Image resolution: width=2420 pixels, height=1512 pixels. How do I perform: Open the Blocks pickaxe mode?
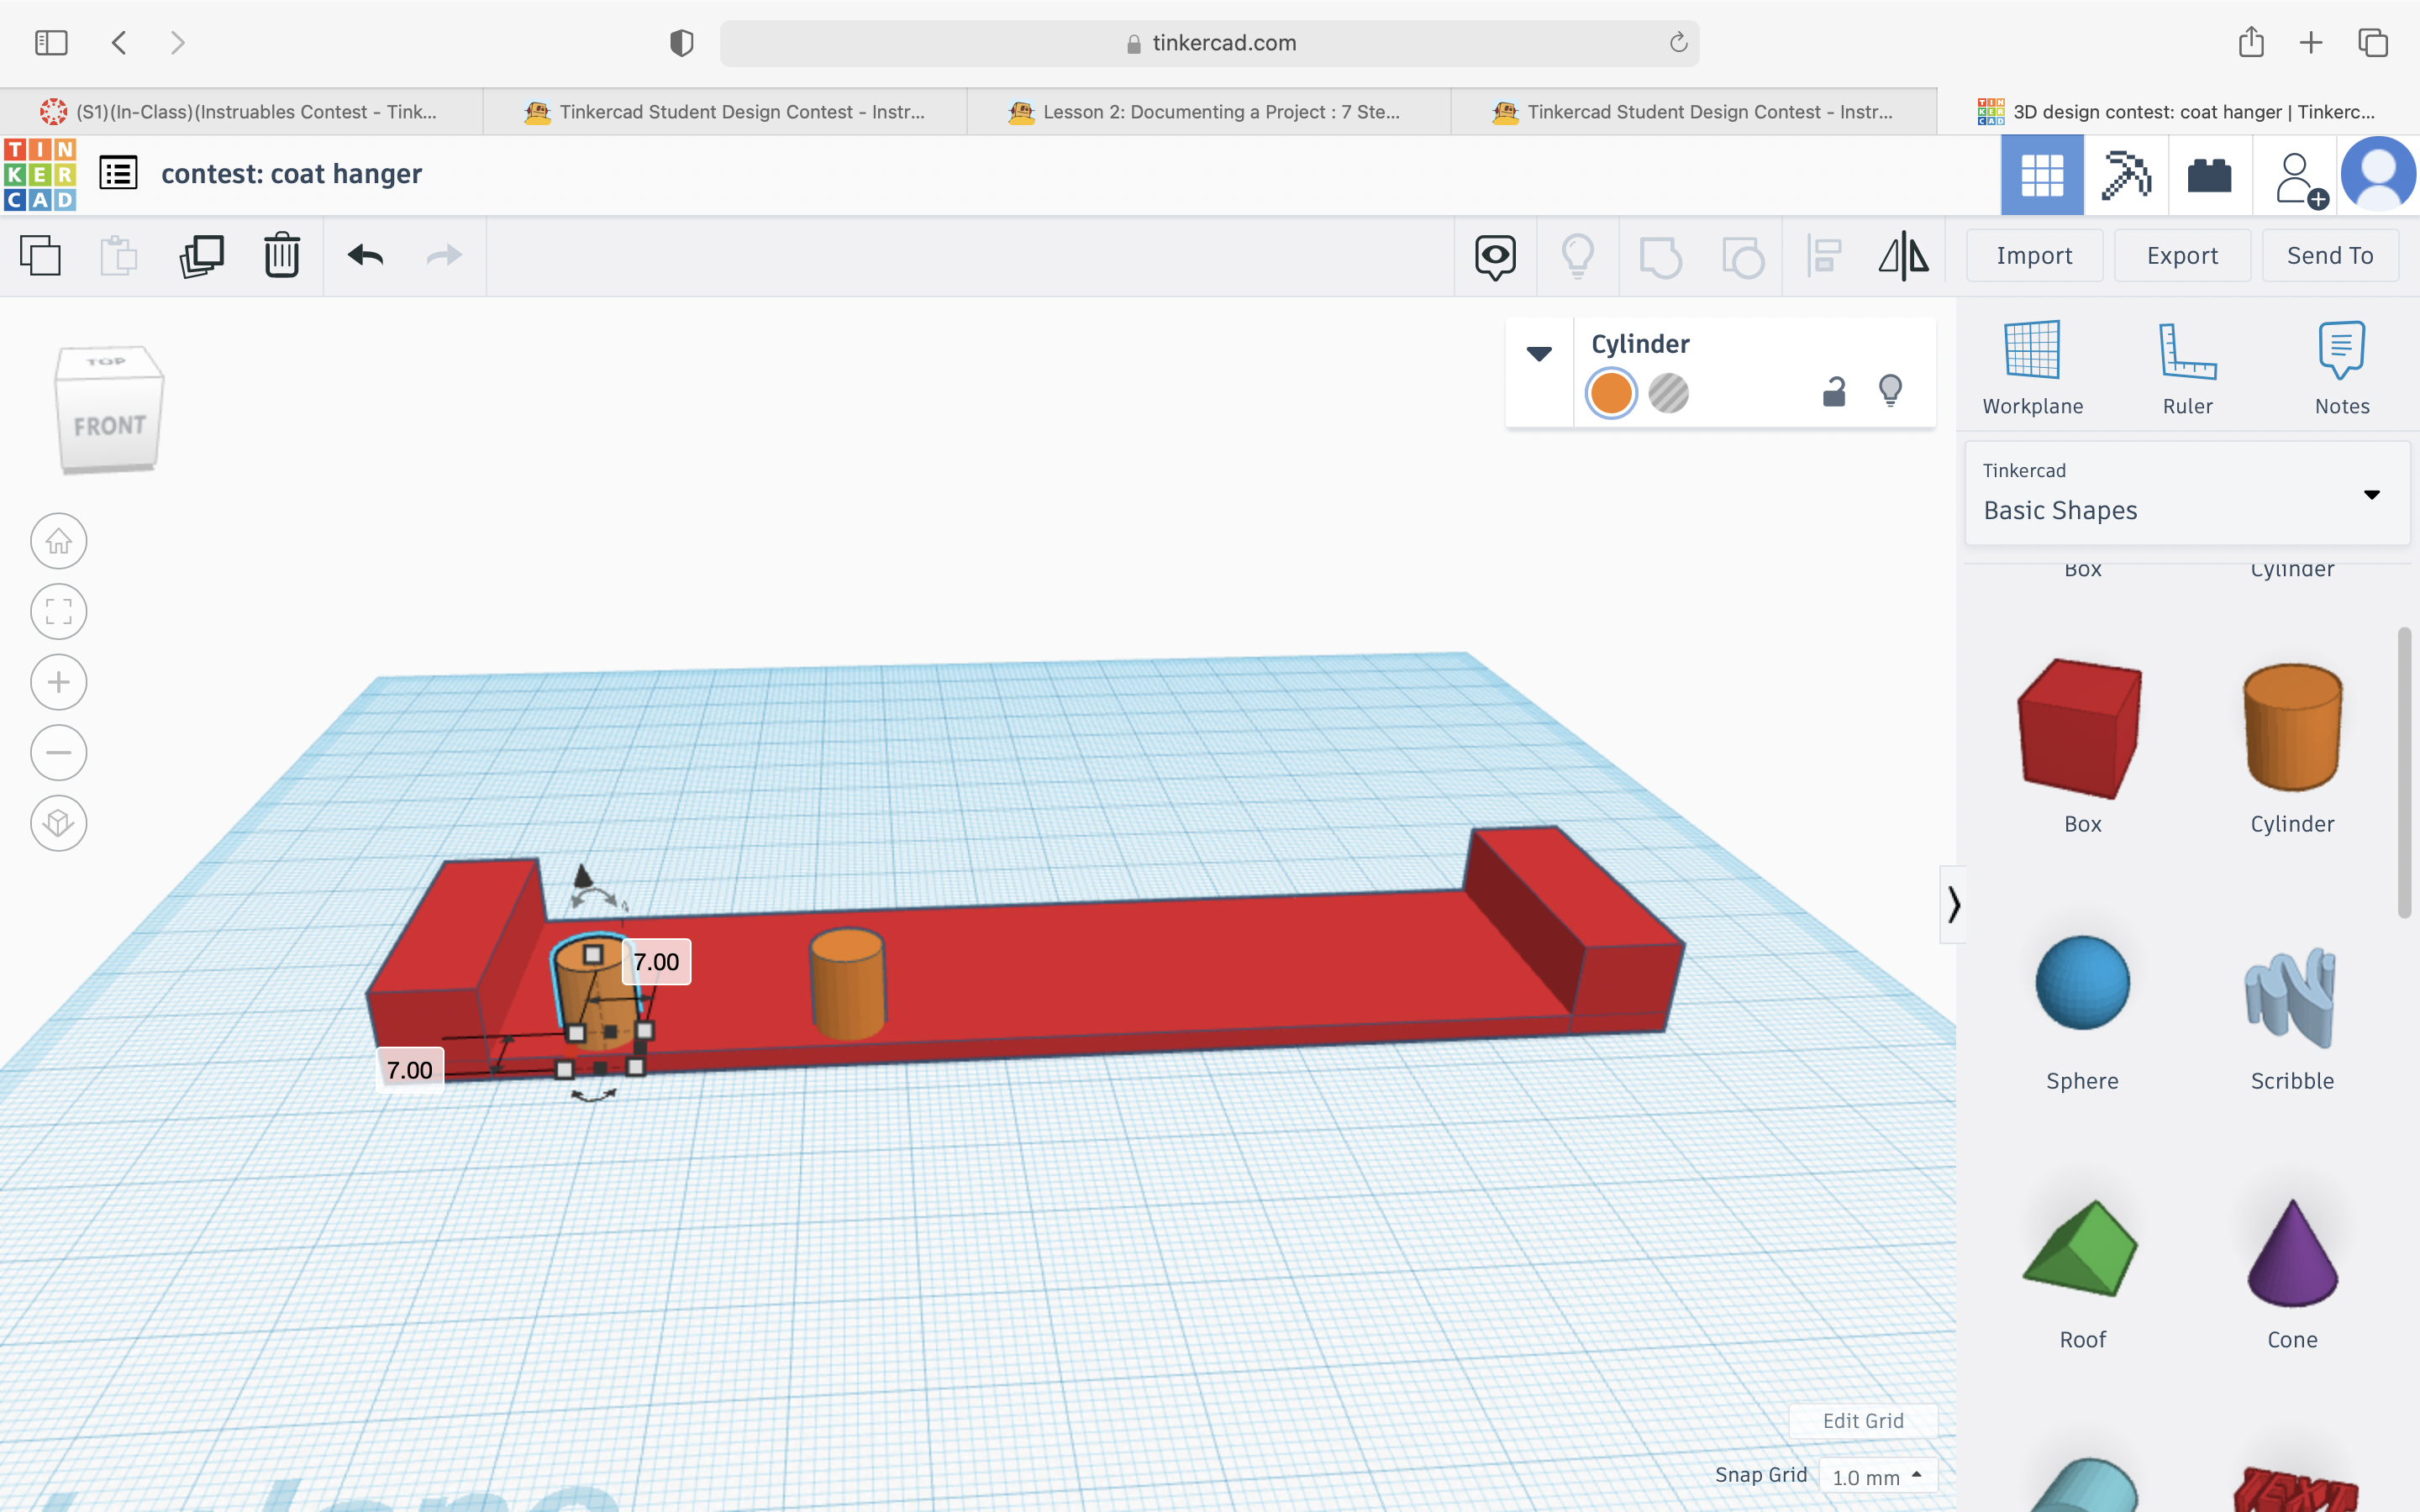2126,176
